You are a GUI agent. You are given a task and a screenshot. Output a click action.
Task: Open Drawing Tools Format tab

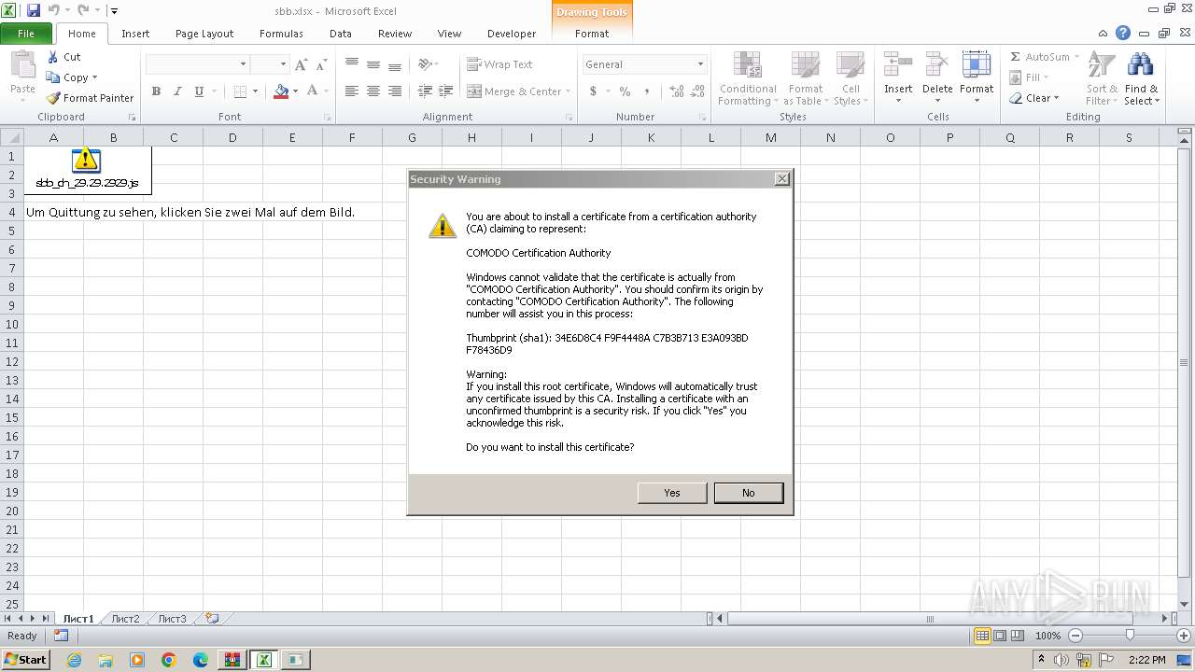(592, 34)
